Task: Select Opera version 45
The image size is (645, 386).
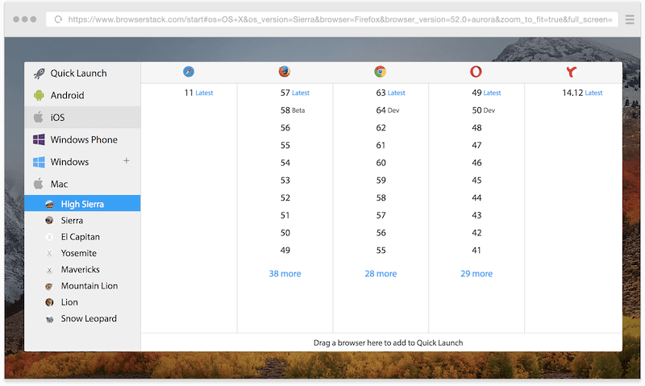Action: point(476,181)
